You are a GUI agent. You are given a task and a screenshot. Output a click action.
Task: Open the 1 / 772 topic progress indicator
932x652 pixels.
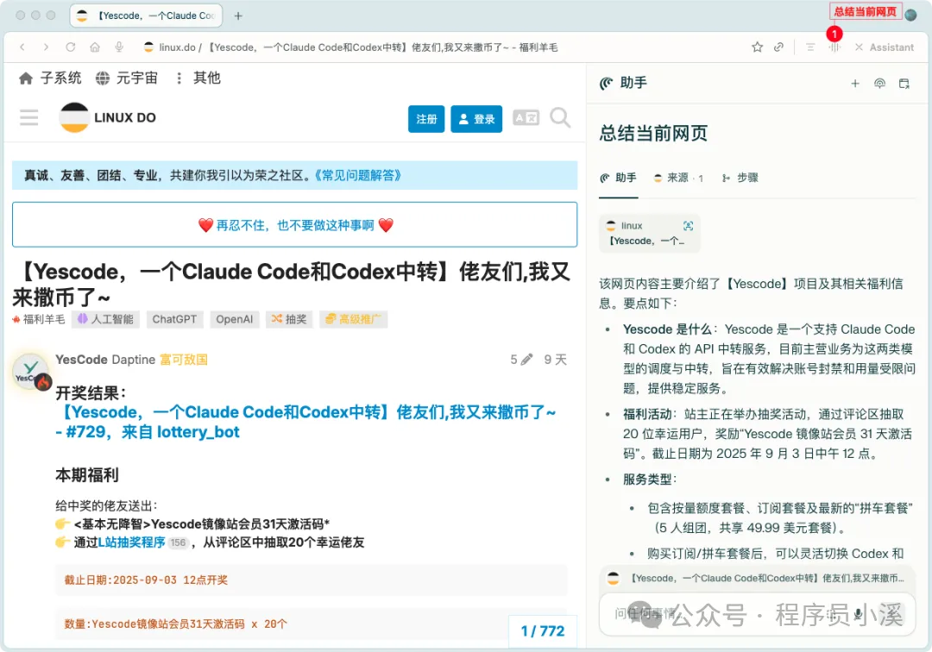[543, 630]
